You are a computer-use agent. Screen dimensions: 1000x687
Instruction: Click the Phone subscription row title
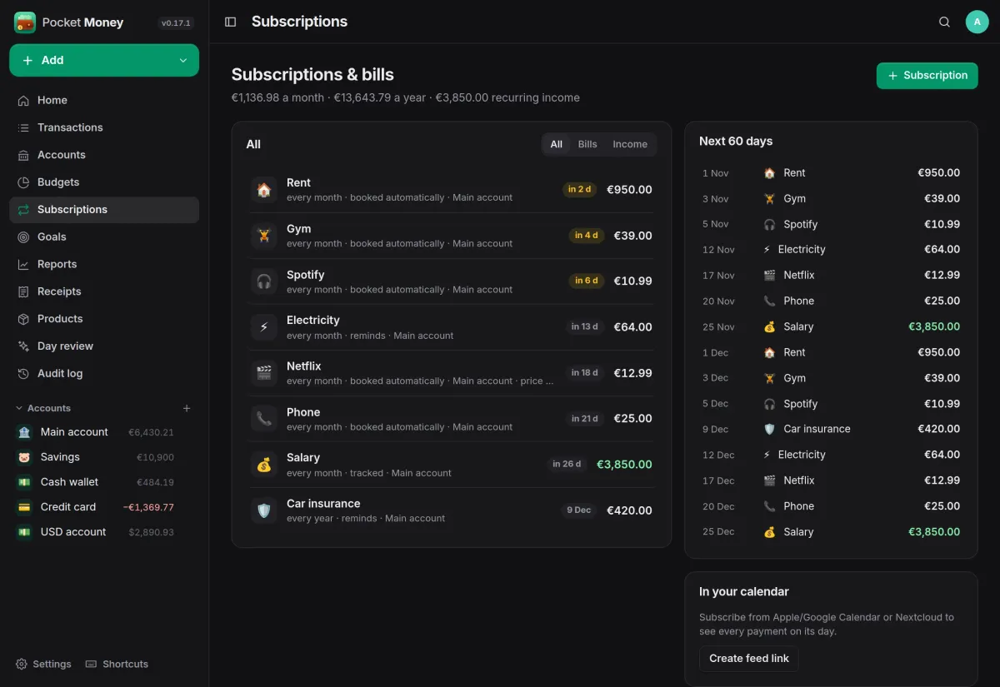tap(303, 412)
